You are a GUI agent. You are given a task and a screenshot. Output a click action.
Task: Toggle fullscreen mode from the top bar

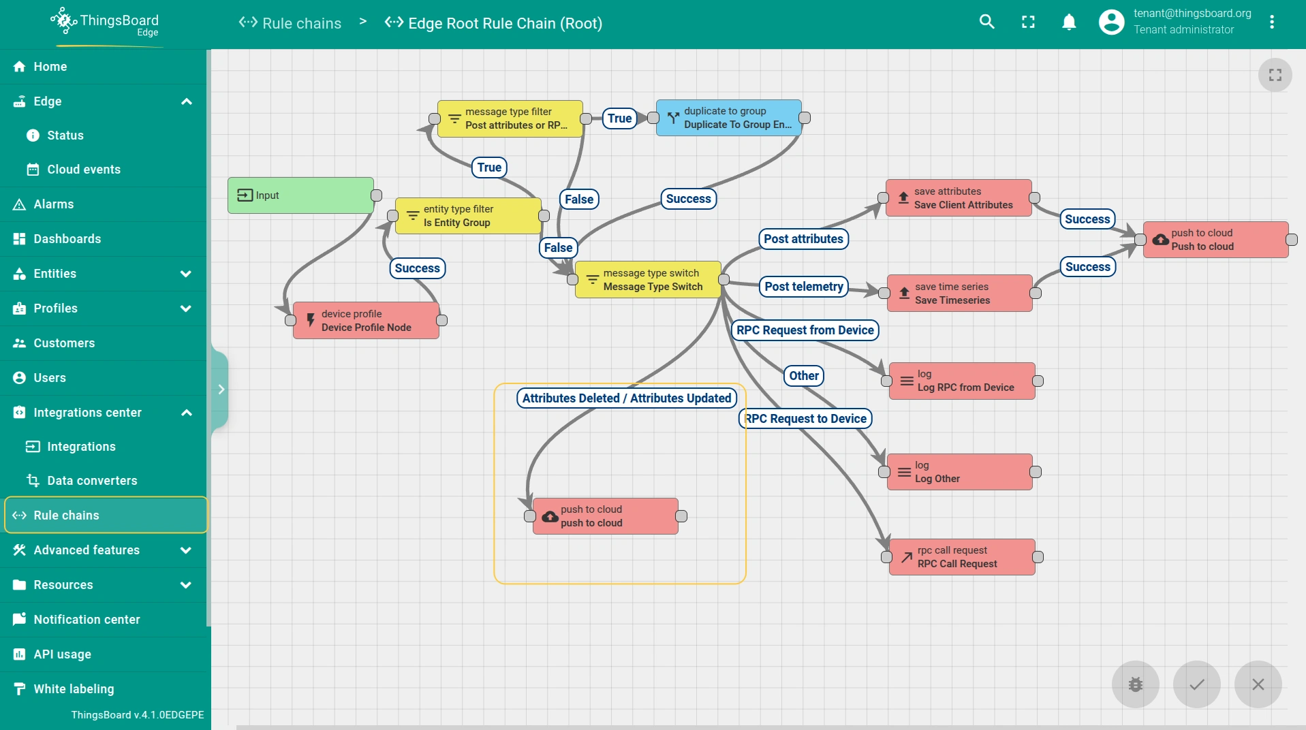pyautogui.click(x=1028, y=22)
